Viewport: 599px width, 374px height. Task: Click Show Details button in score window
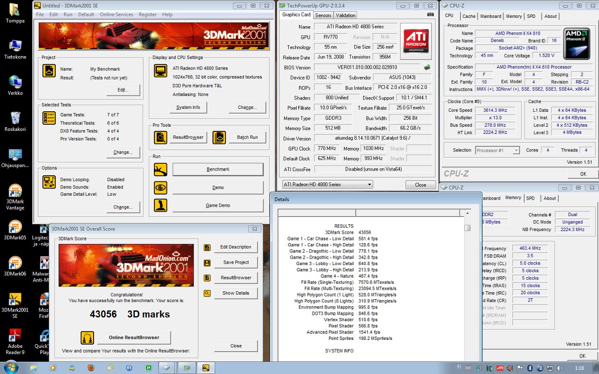(x=236, y=293)
